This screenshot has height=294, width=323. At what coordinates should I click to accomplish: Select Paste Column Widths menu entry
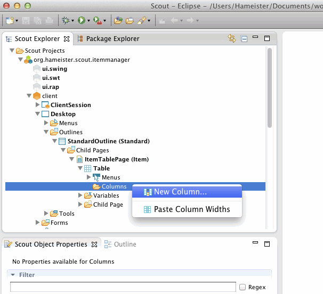pos(191,209)
